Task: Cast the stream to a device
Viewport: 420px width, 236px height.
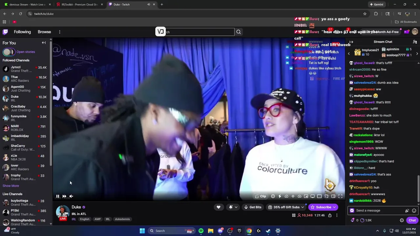Action: [x=326, y=196]
